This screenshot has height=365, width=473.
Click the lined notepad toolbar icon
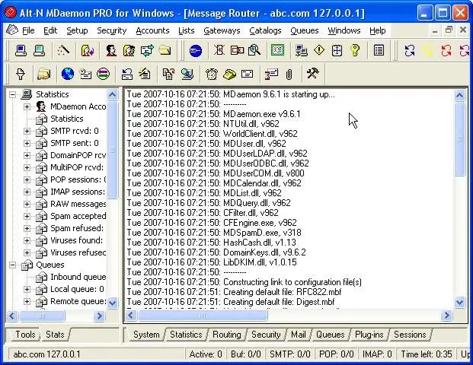click(379, 50)
